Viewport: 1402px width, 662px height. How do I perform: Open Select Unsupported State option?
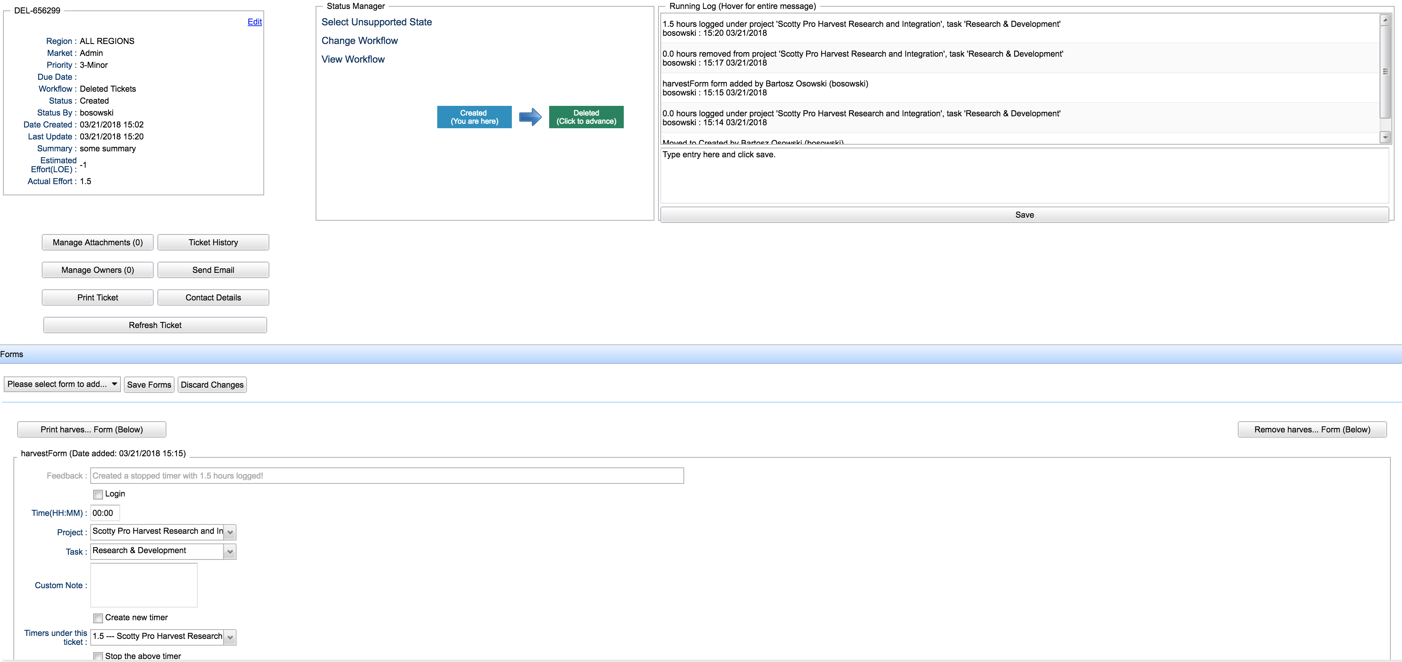[376, 22]
